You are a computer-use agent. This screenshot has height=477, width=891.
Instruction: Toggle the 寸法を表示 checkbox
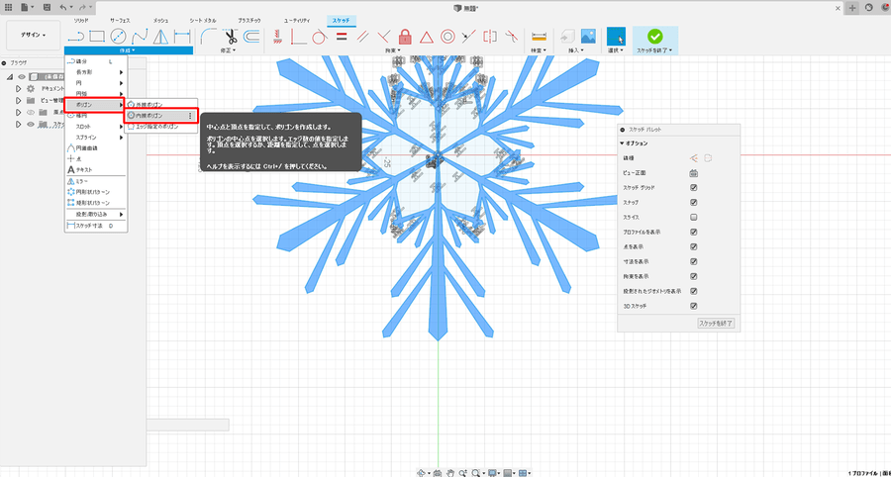coord(693,262)
